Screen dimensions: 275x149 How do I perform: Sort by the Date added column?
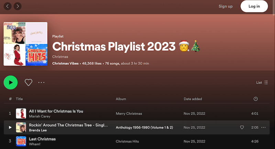coord(193,99)
